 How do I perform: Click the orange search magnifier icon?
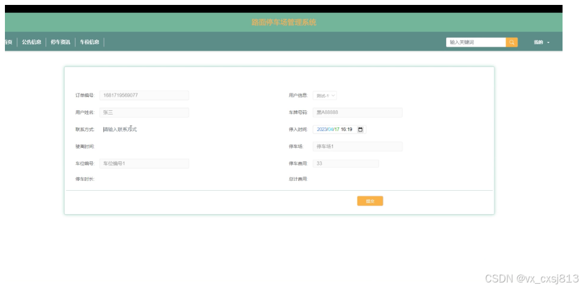[x=511, y=42]
